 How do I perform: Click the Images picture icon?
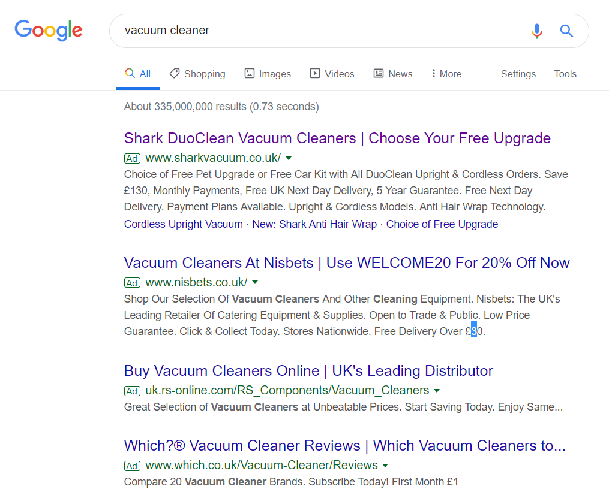(x=250, y=73)
